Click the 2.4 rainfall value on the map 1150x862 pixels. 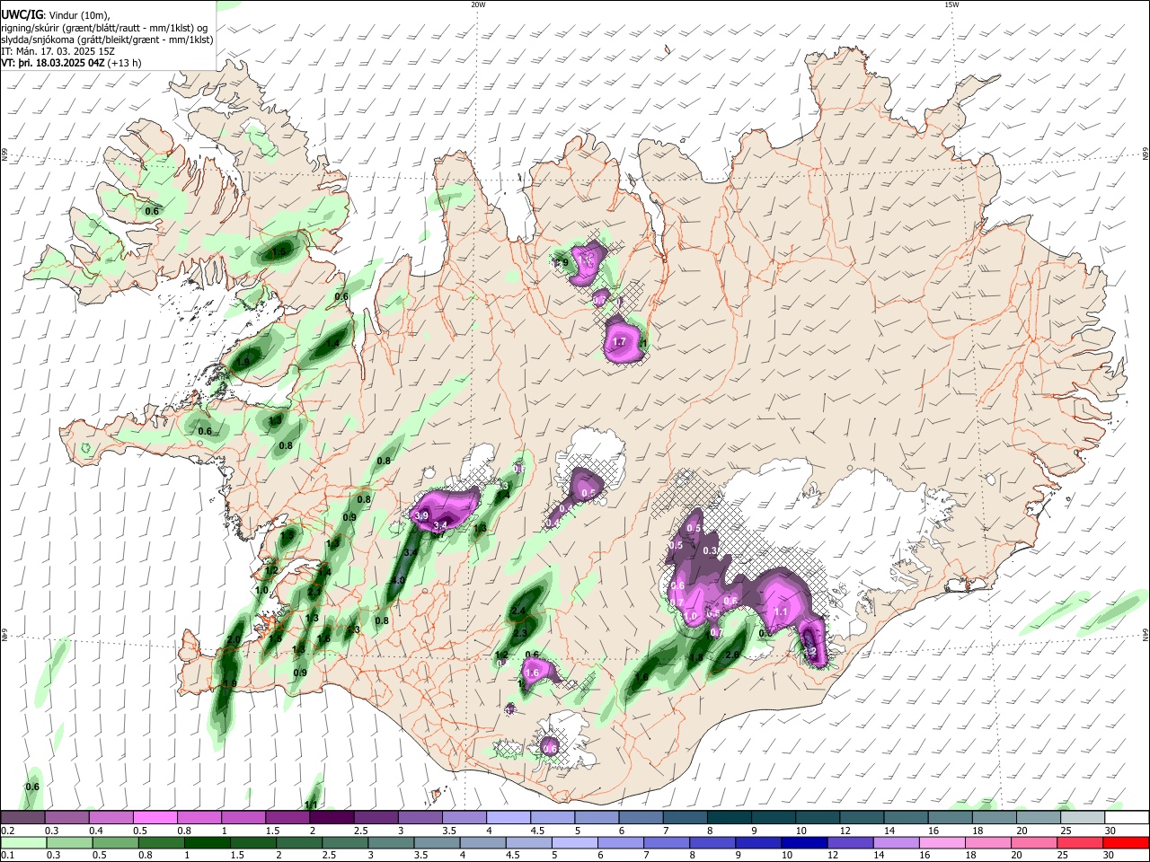(517, 611)
